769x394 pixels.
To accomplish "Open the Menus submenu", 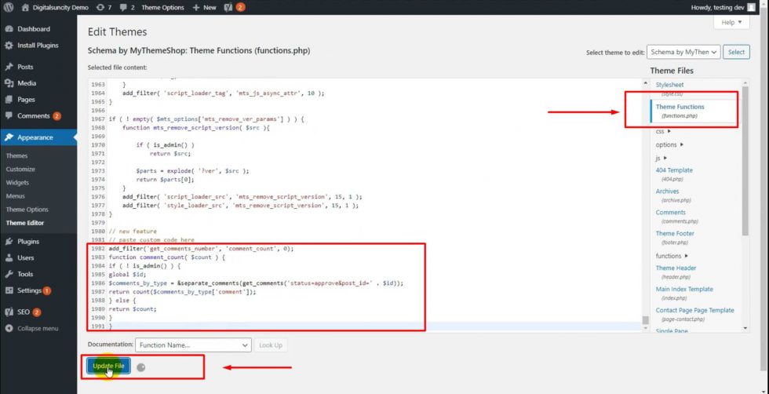I will coord(15,195).
